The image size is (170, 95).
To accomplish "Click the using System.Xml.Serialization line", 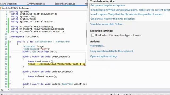I will pos(33,22).
